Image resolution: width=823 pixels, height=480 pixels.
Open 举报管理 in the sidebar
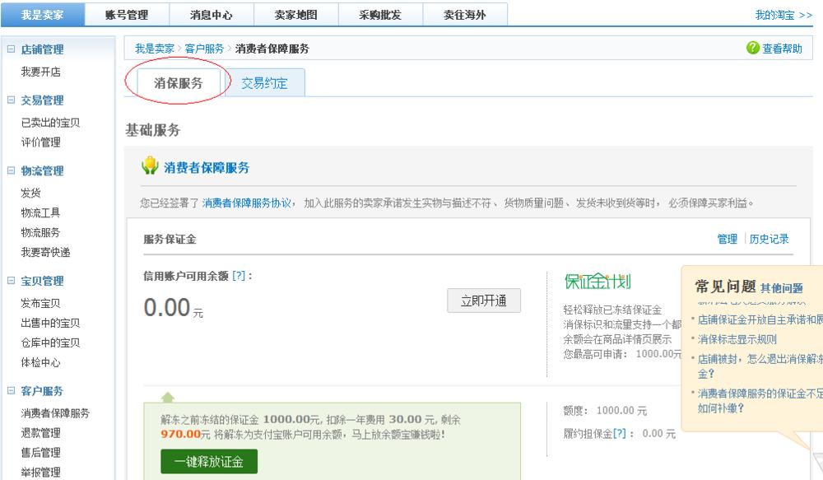[x=41, y=472]
